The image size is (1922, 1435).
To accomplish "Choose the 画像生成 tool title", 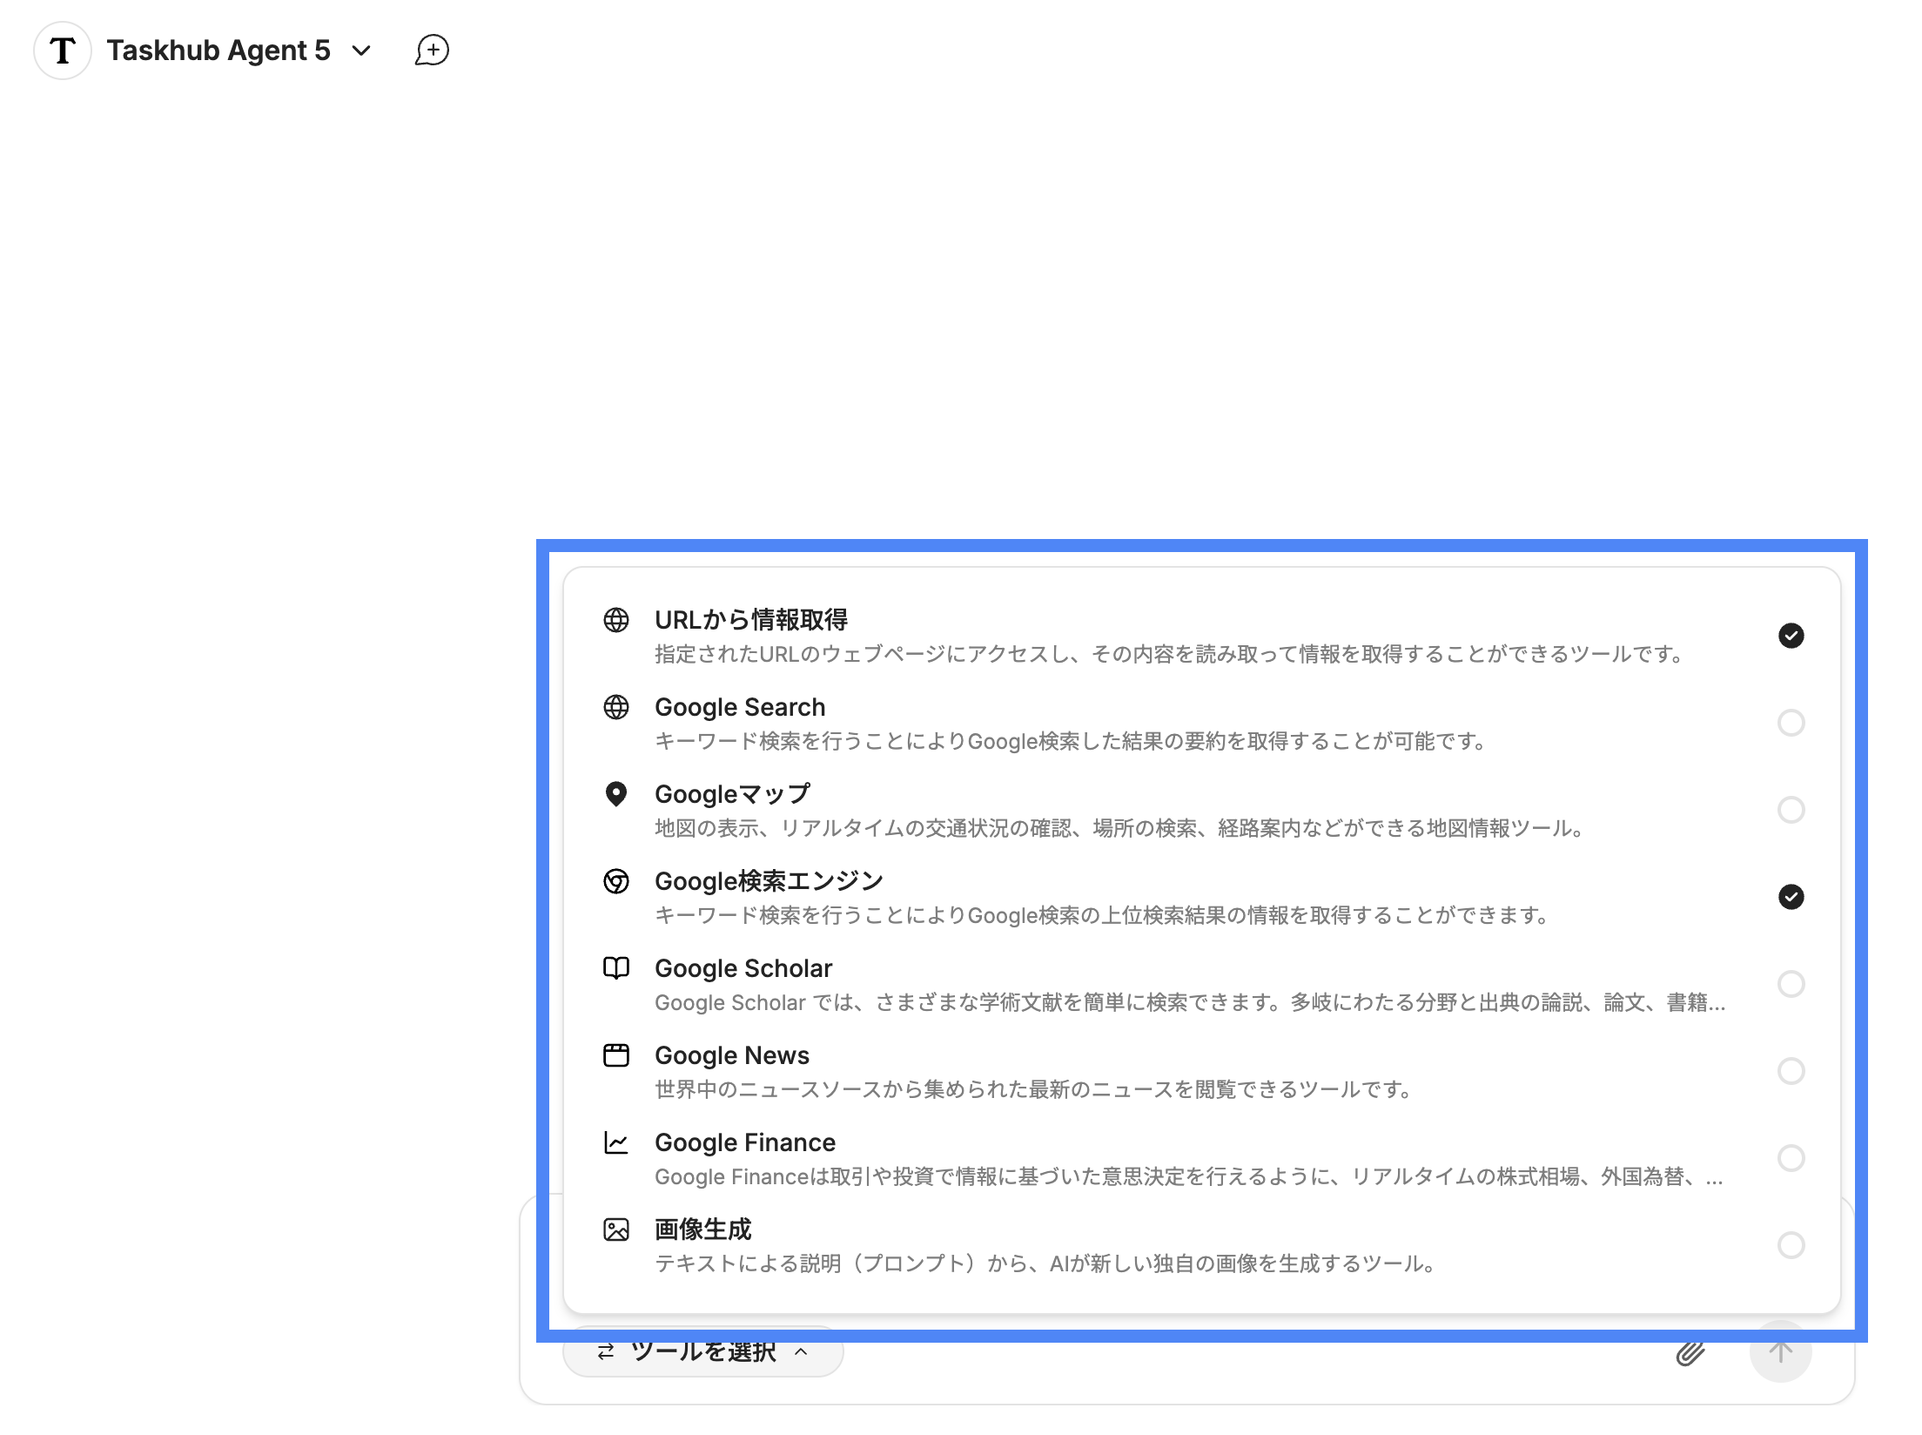I will [702, 1230].
